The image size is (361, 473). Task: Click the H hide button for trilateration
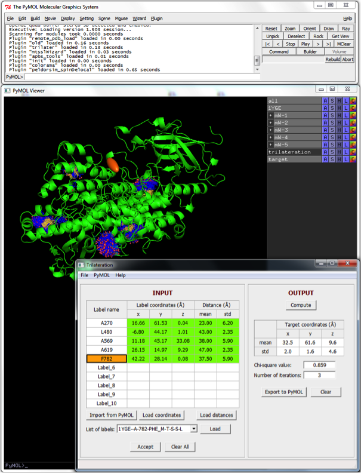(339, 152)
